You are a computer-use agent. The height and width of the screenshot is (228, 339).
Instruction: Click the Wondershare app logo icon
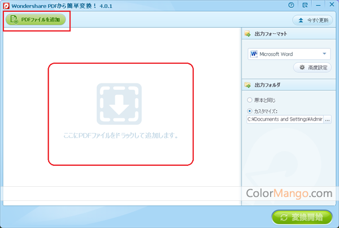pyautogui.click(x=6, y=6)
